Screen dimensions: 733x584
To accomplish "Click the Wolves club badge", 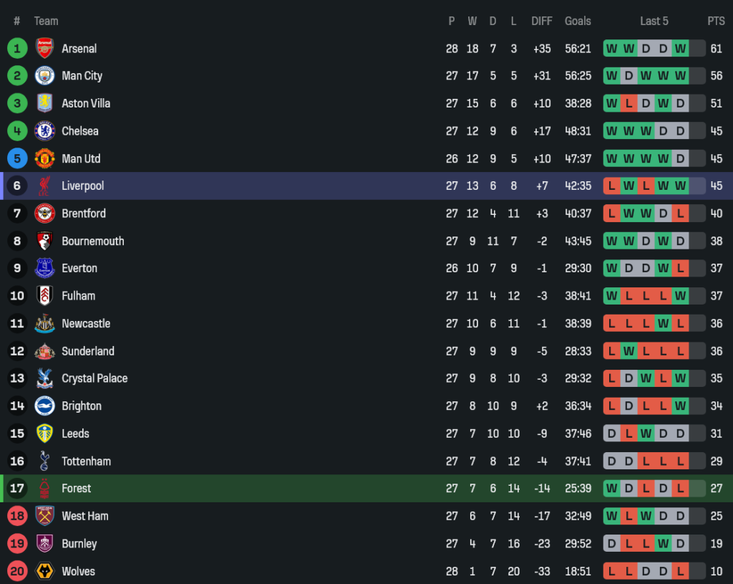I will tap(44, 572).
